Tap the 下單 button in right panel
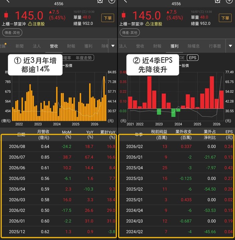The image size is (235, 240). [225, 18]
